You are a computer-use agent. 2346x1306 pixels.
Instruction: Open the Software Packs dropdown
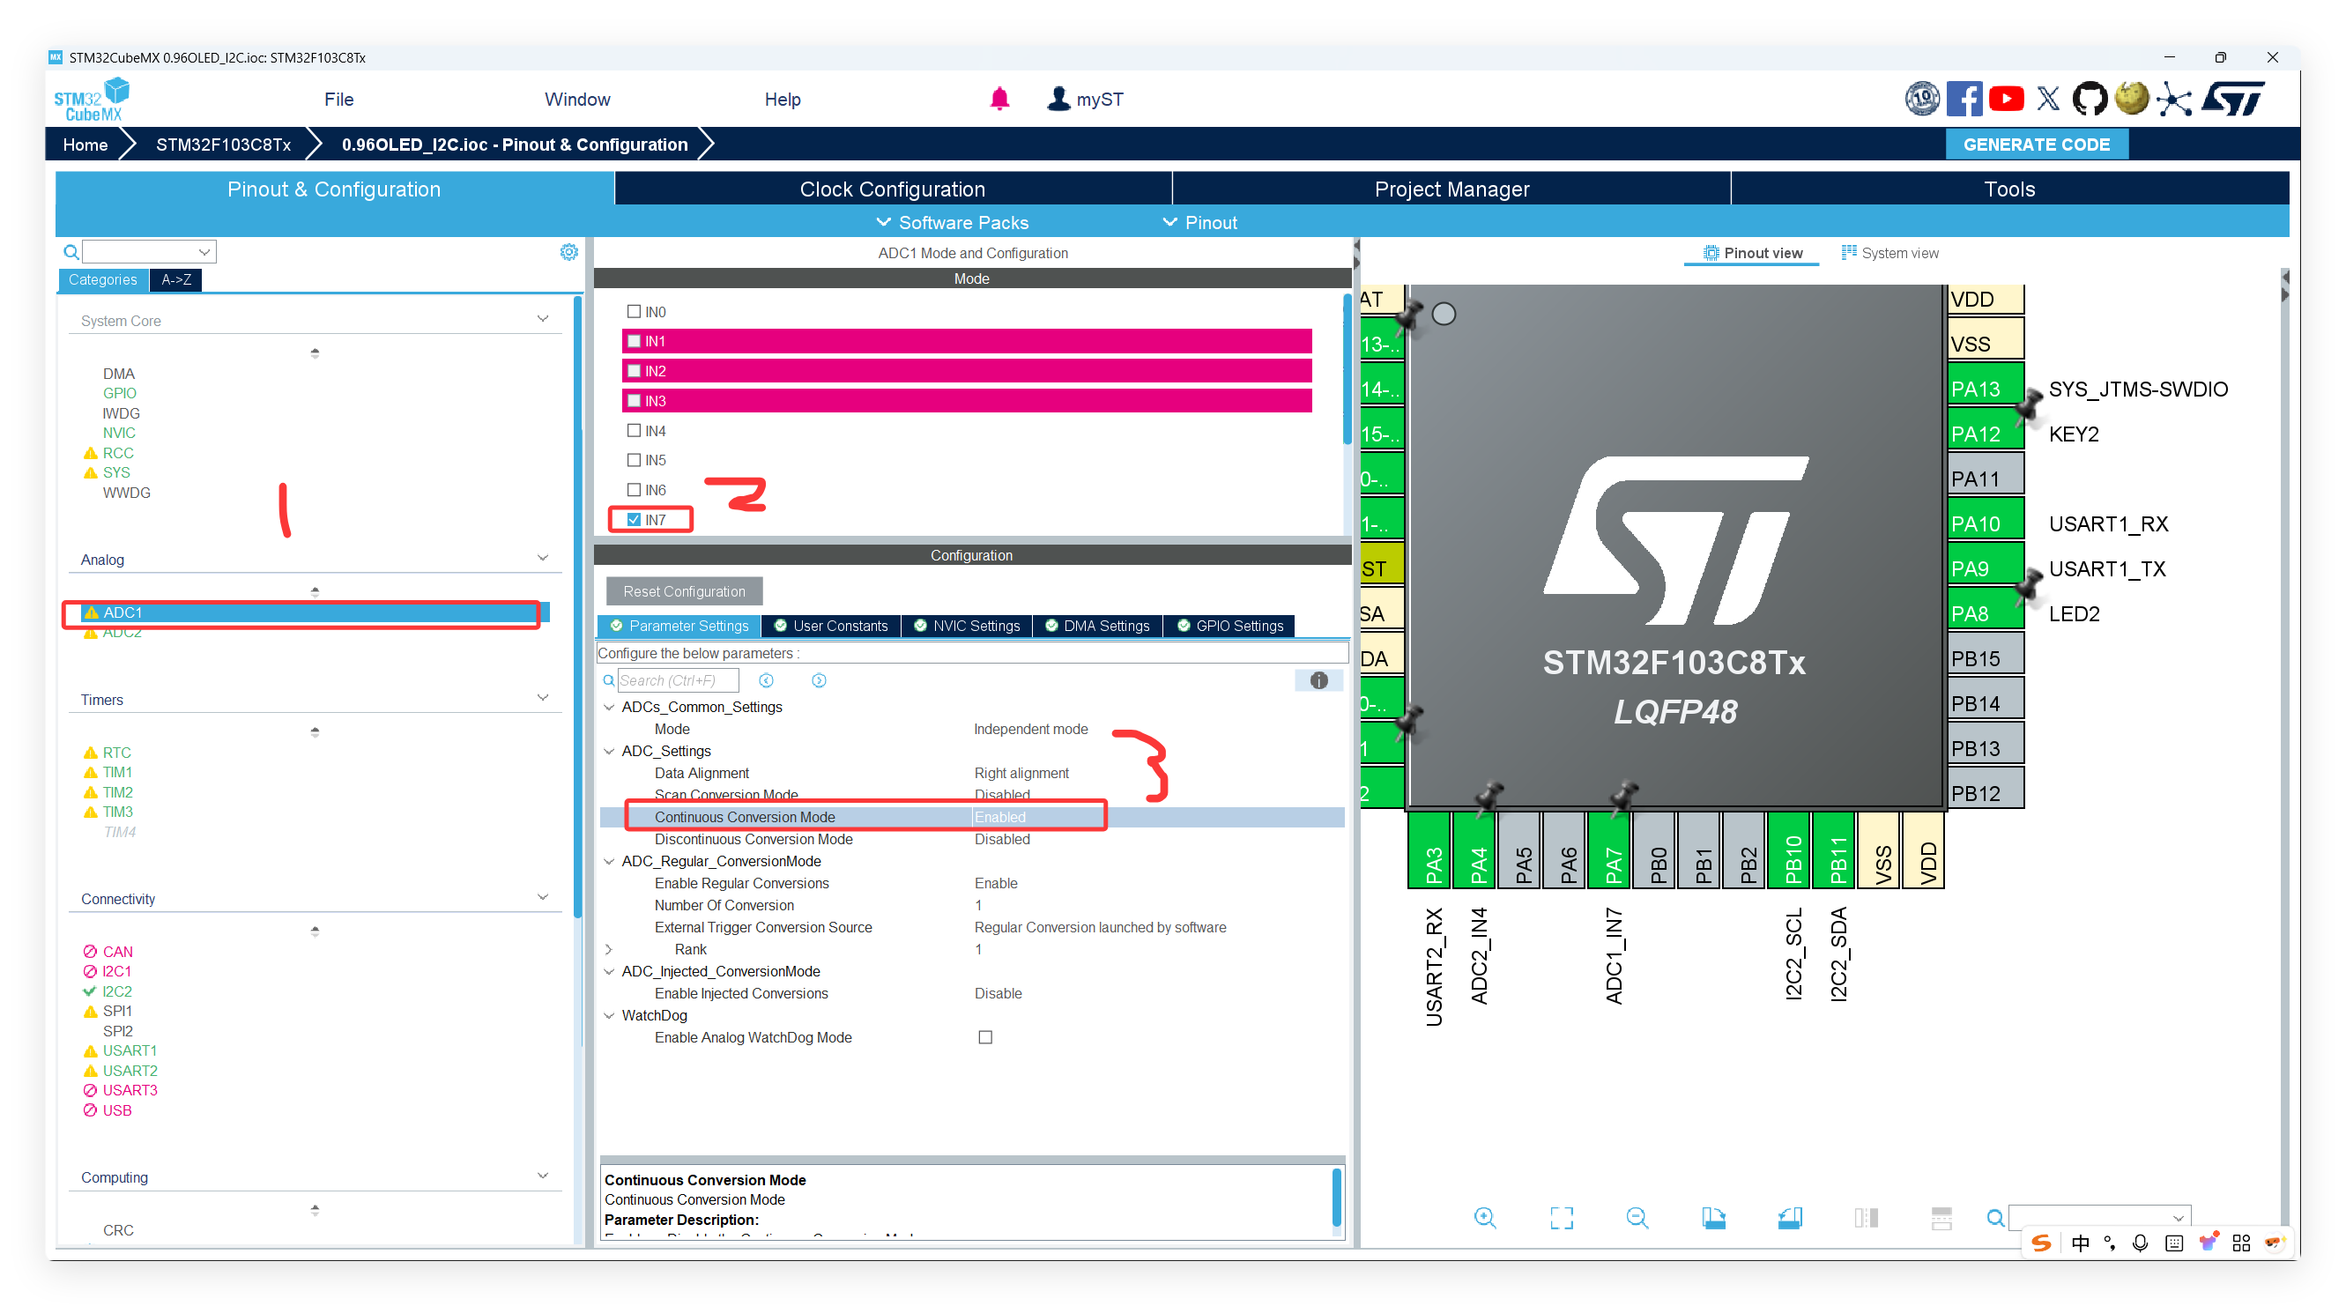pyautogui.click(x=952, y=222)
